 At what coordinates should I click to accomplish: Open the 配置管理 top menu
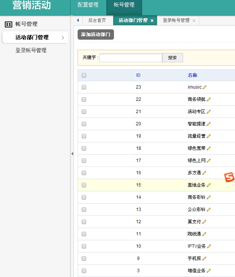(x=88, y=5)
